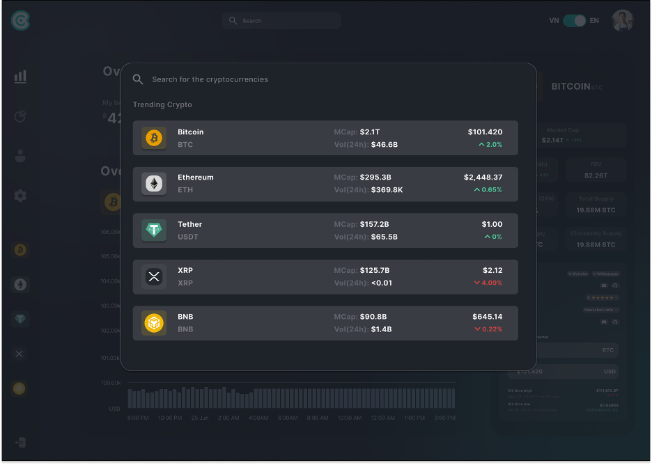
Task: Select the Ethereum shortcut icon in the sidebar
Action: point(20,285)
